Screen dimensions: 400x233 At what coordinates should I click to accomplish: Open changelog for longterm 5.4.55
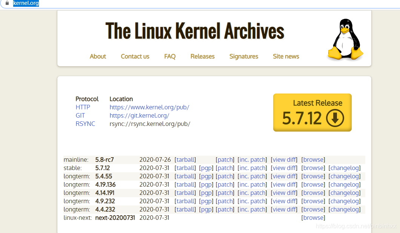345,176
